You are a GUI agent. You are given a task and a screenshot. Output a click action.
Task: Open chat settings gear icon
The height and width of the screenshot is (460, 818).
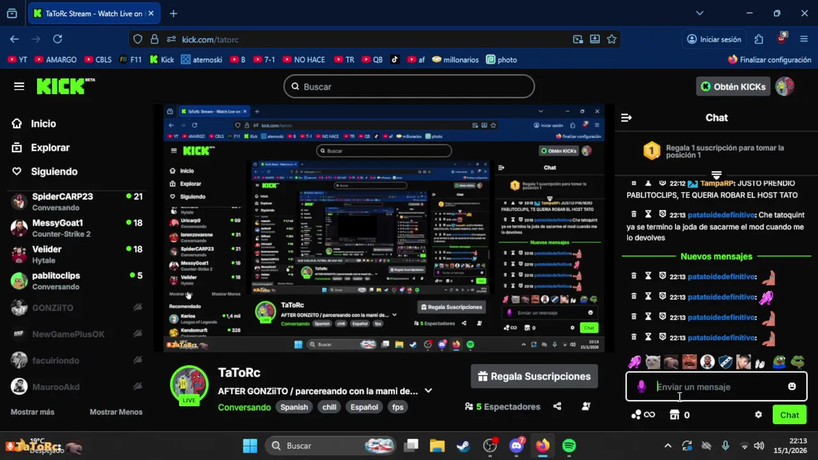click(x=758, y=415)
